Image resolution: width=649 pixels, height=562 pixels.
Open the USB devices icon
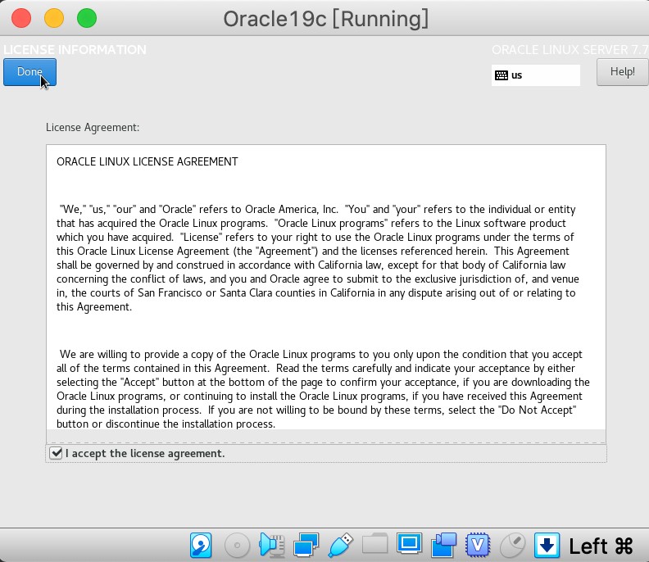[340, 546]
